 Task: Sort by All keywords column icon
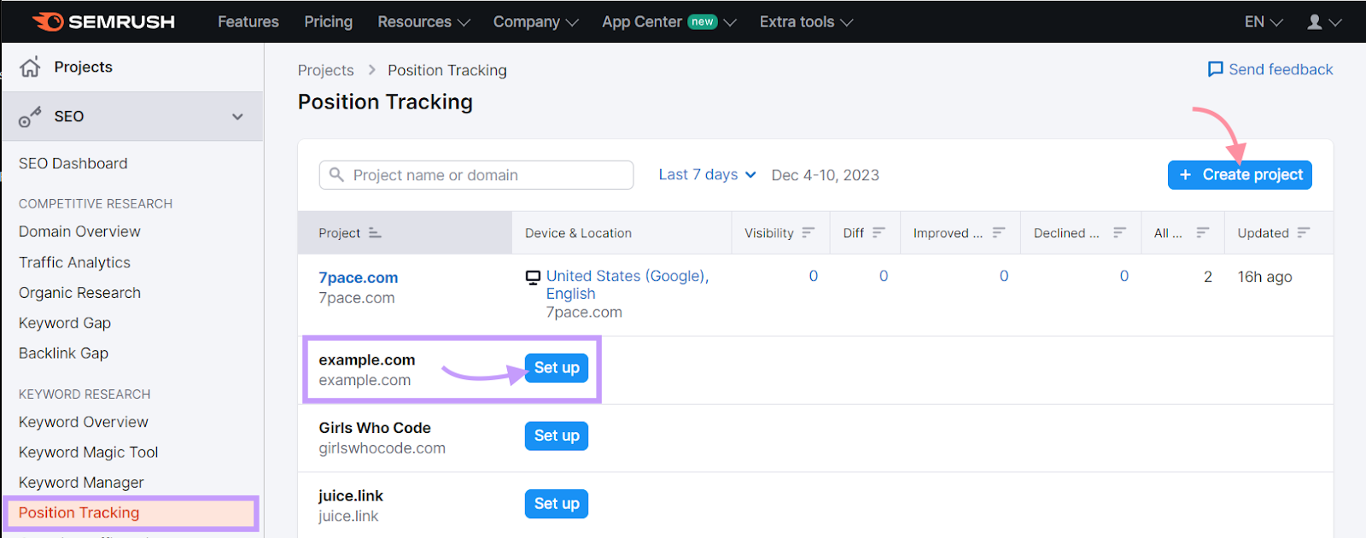click(x=1202, y=232)
